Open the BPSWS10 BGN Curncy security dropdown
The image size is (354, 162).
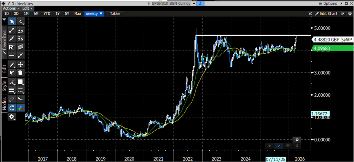(194, 4)
